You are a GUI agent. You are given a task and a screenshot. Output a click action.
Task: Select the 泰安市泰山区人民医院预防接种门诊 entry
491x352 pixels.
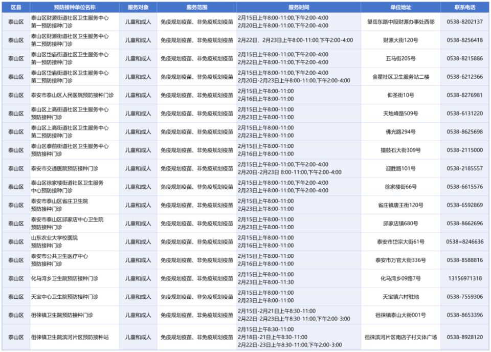tap(75, 95)
